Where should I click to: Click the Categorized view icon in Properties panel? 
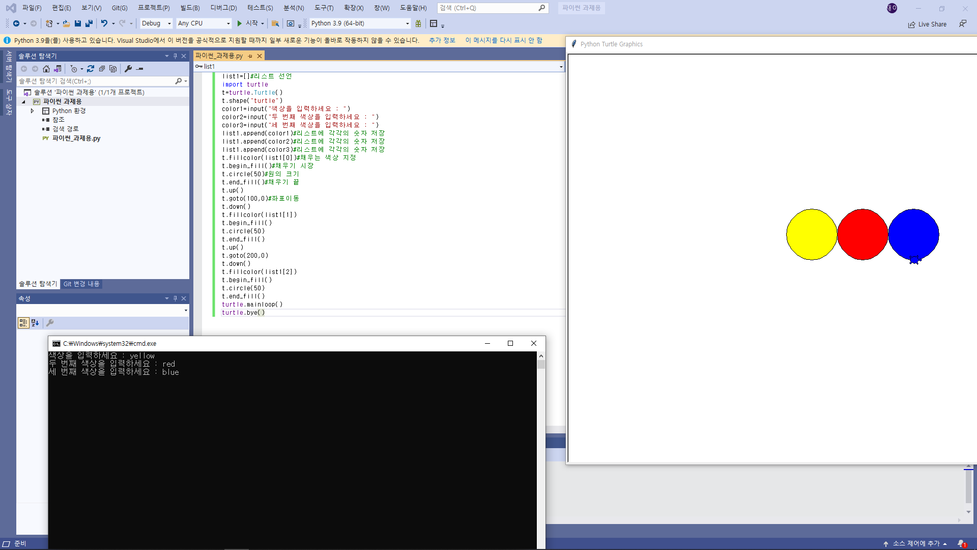(x=23, y=323)
